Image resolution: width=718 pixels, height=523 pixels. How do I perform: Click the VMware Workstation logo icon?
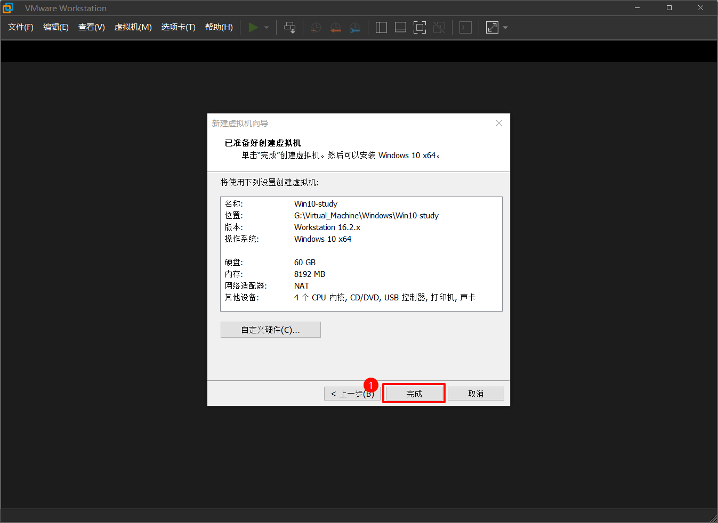tap(7, 7)
